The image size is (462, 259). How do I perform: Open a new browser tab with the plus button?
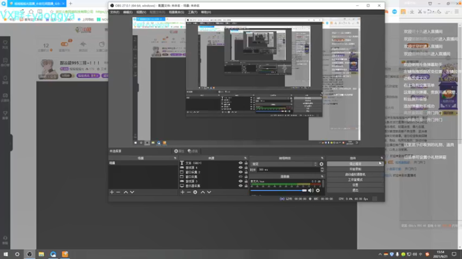click(70, 3)
